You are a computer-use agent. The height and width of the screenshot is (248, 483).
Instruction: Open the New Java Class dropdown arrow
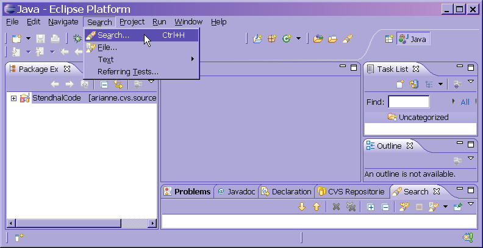point(298,39)
